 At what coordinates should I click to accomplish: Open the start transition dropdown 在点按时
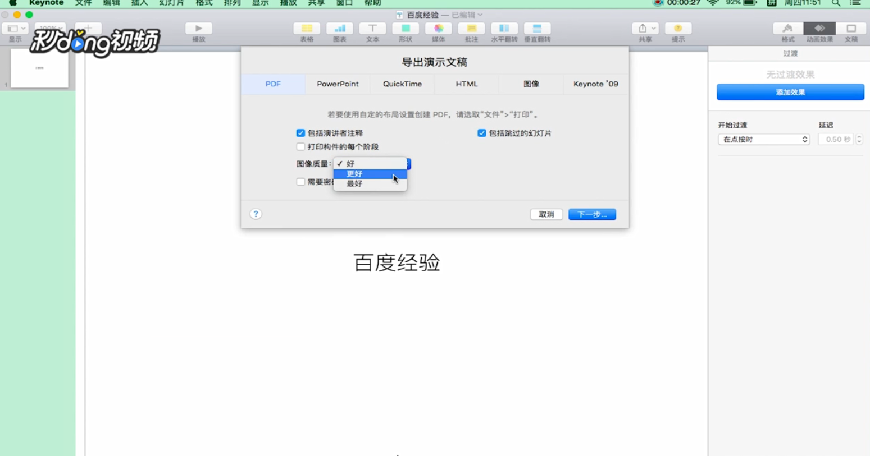(x=764, y=140)
